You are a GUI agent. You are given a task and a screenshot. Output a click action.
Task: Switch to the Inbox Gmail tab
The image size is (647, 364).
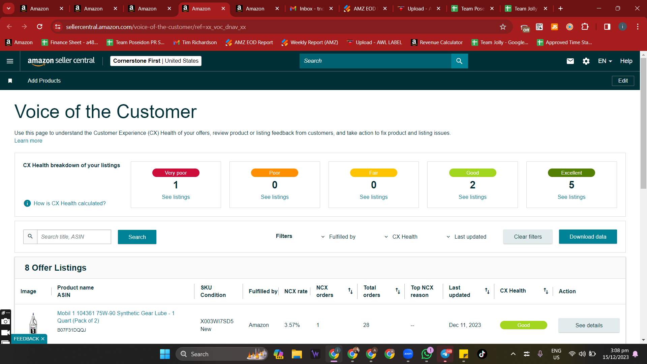point(312,8)
